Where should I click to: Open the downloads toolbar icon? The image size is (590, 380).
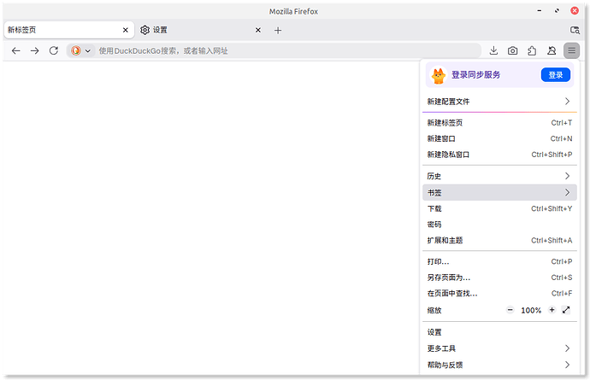pos(493,50)
